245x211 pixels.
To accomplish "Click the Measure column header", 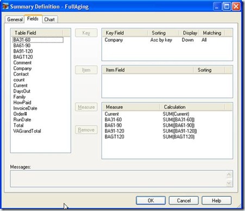I will coord(131,107).
